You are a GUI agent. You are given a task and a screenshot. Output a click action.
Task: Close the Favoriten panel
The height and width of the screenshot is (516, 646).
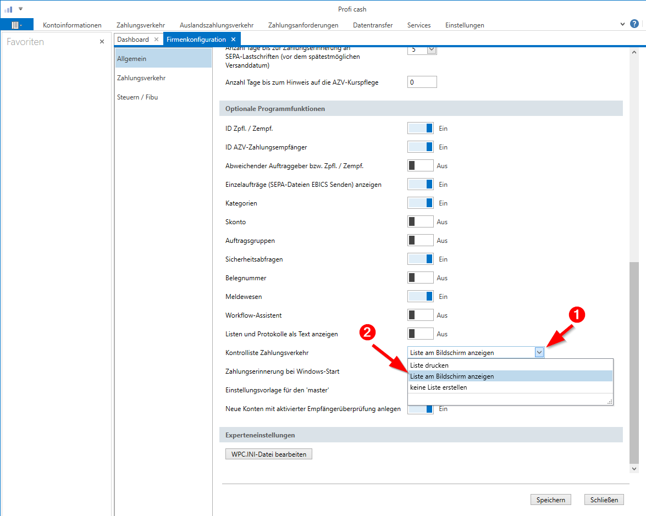click(102, 42)
